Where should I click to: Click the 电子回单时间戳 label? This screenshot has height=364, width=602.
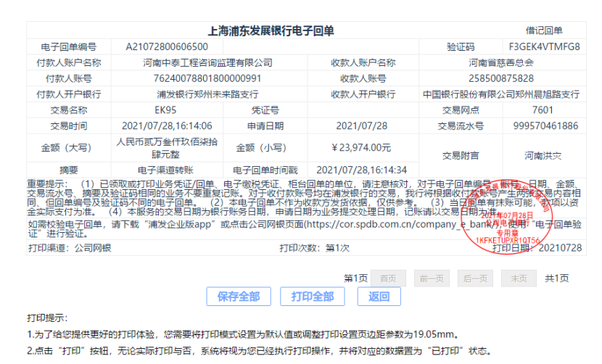(265, 170)
